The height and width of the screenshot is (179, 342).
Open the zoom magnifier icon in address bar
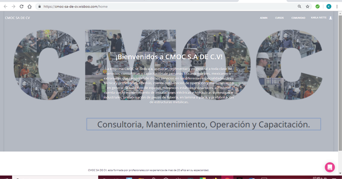click(x=300, y=7)
